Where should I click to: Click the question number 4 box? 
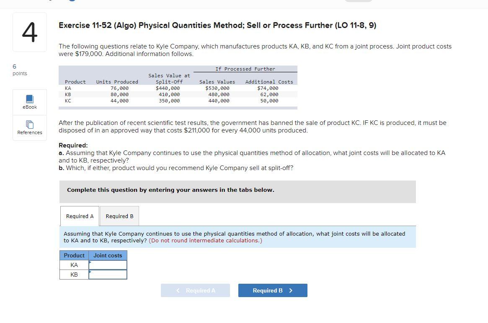[29, 32]
